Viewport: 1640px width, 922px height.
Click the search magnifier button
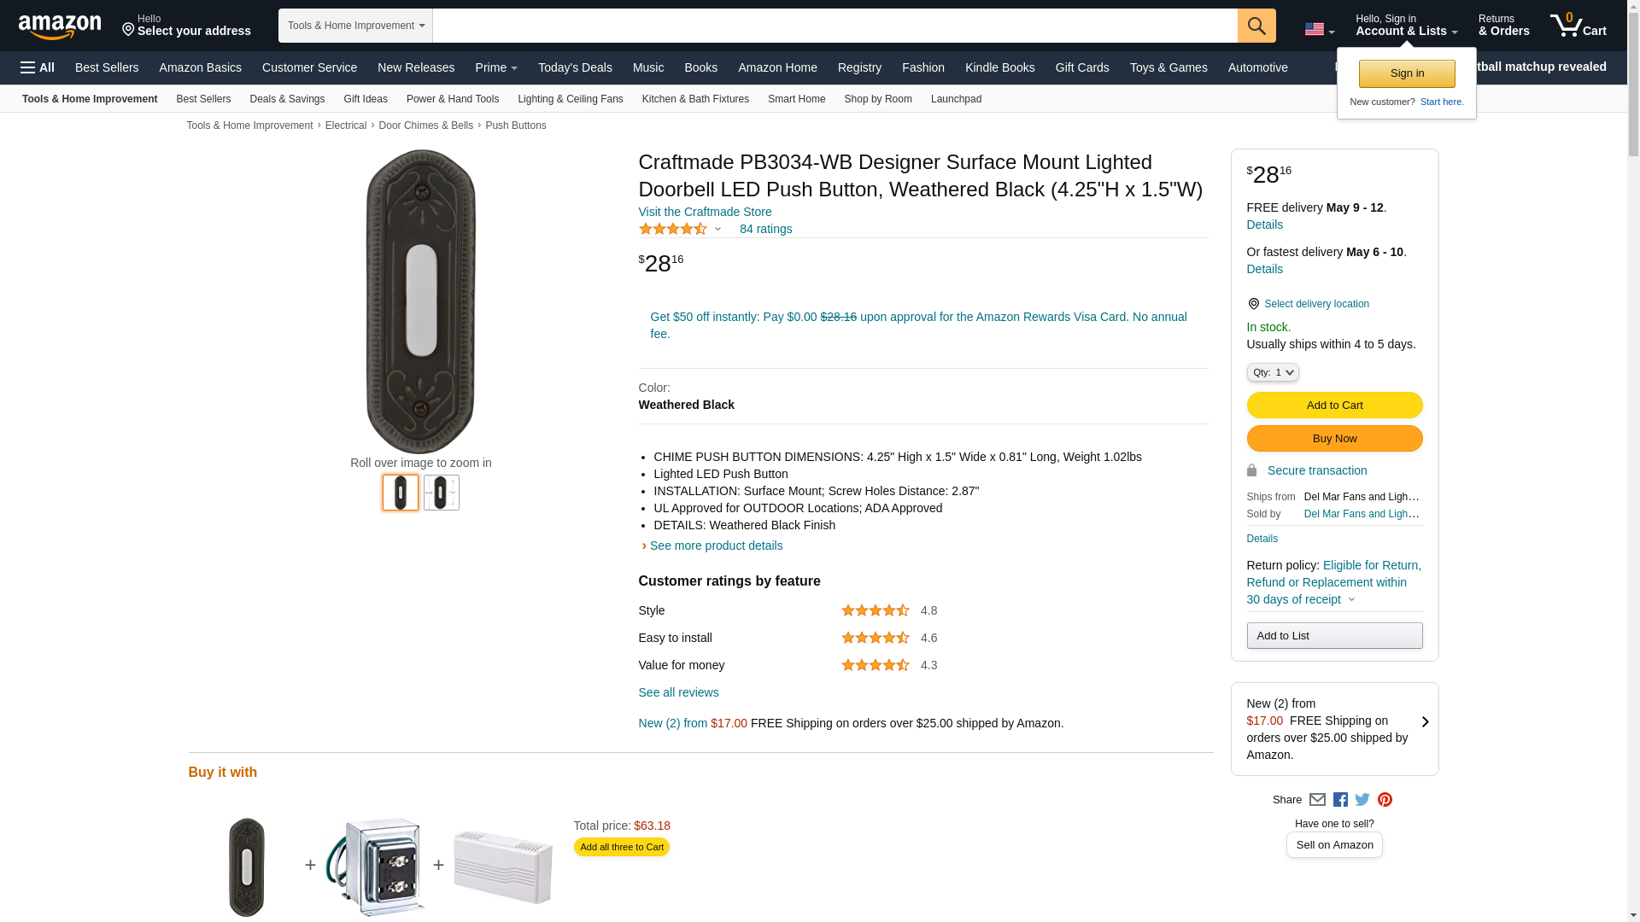[1256, 26]
